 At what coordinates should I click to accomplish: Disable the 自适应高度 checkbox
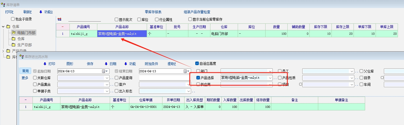[x=197, y=63]
